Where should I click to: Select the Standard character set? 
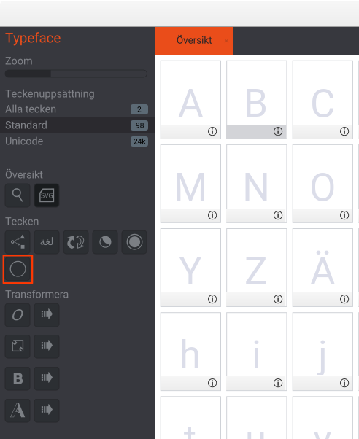(x=77, y=125)
